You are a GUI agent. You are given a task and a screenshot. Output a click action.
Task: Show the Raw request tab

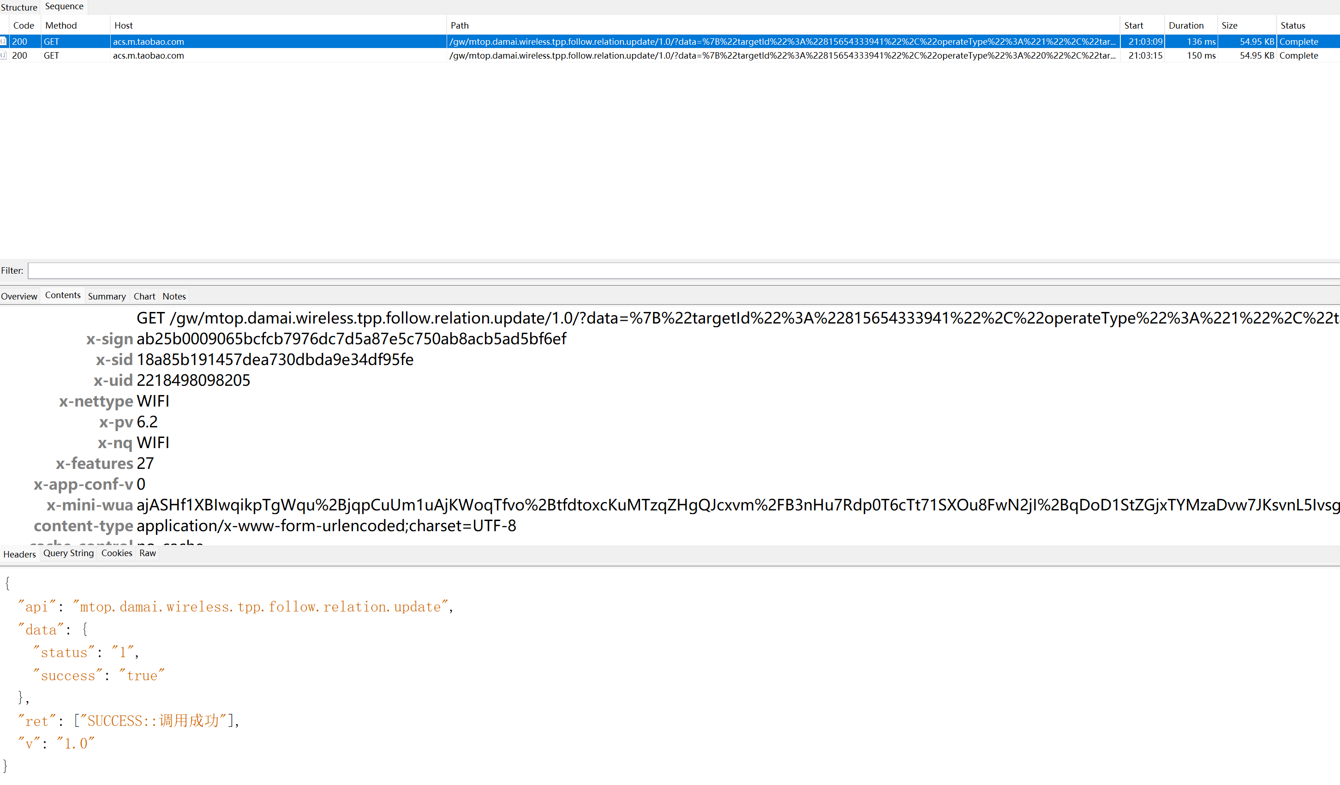pos(147,553)
